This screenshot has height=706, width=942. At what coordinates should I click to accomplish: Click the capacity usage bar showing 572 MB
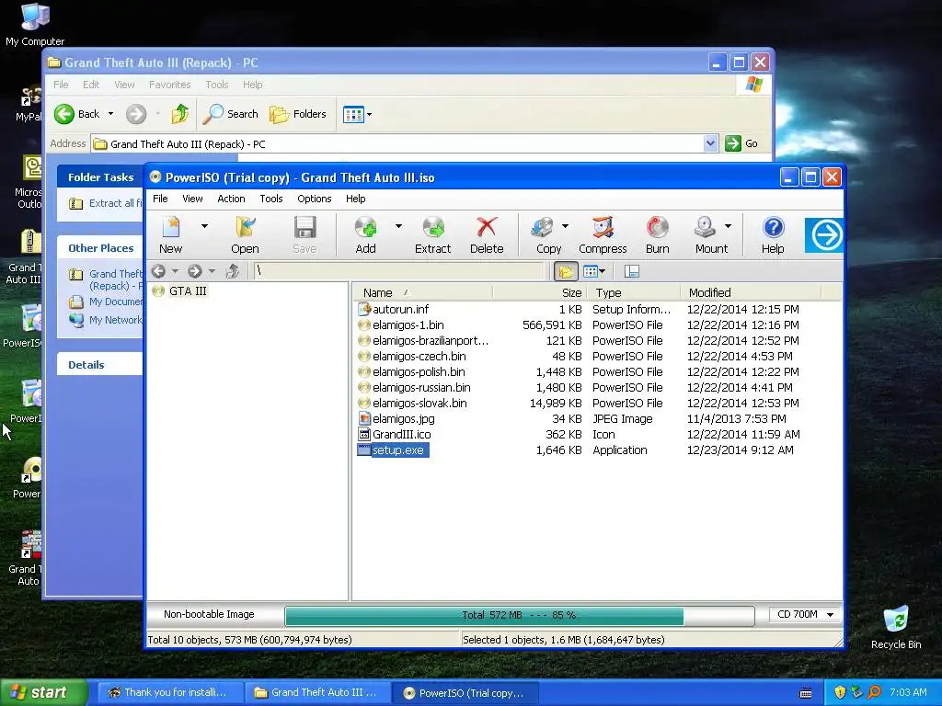(x=519, y=615)
